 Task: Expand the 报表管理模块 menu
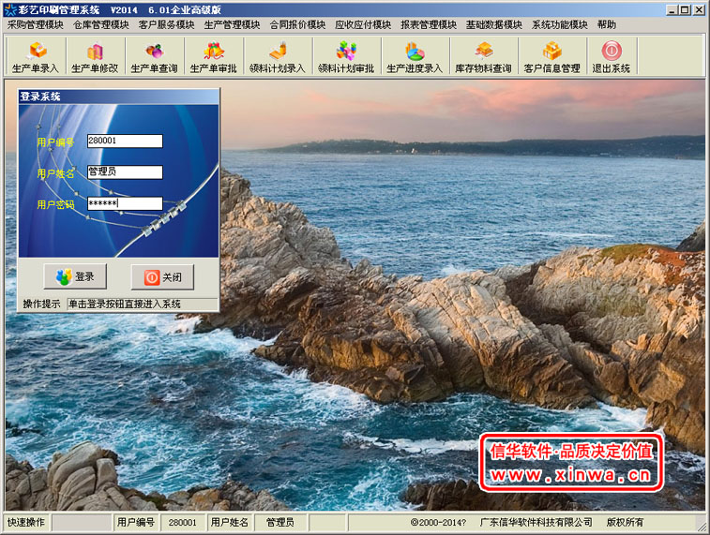(429, 24)
